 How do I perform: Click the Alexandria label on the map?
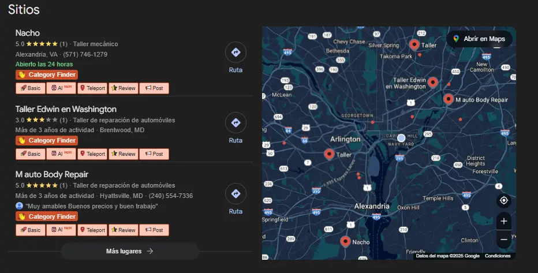(372, 206)
